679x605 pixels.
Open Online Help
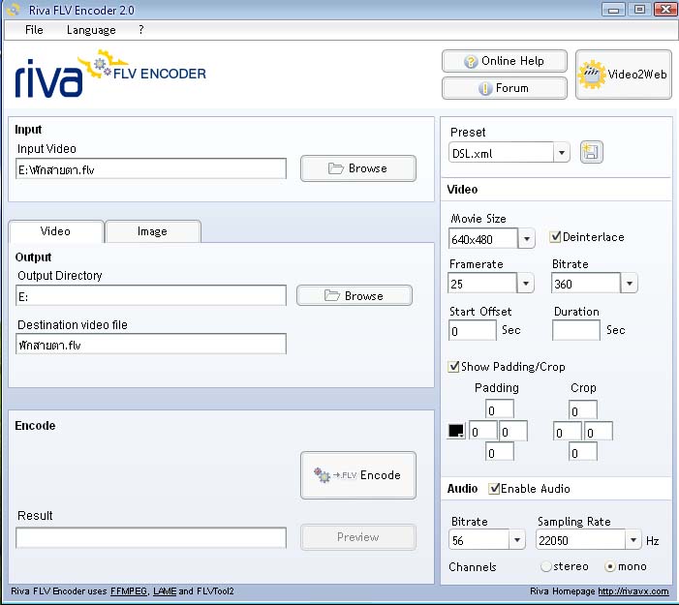point(505,61)
